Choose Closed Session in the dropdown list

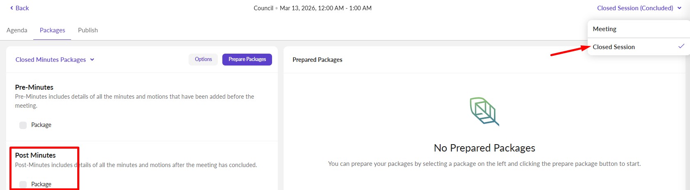pyautogui.click(x=614, y=47)
